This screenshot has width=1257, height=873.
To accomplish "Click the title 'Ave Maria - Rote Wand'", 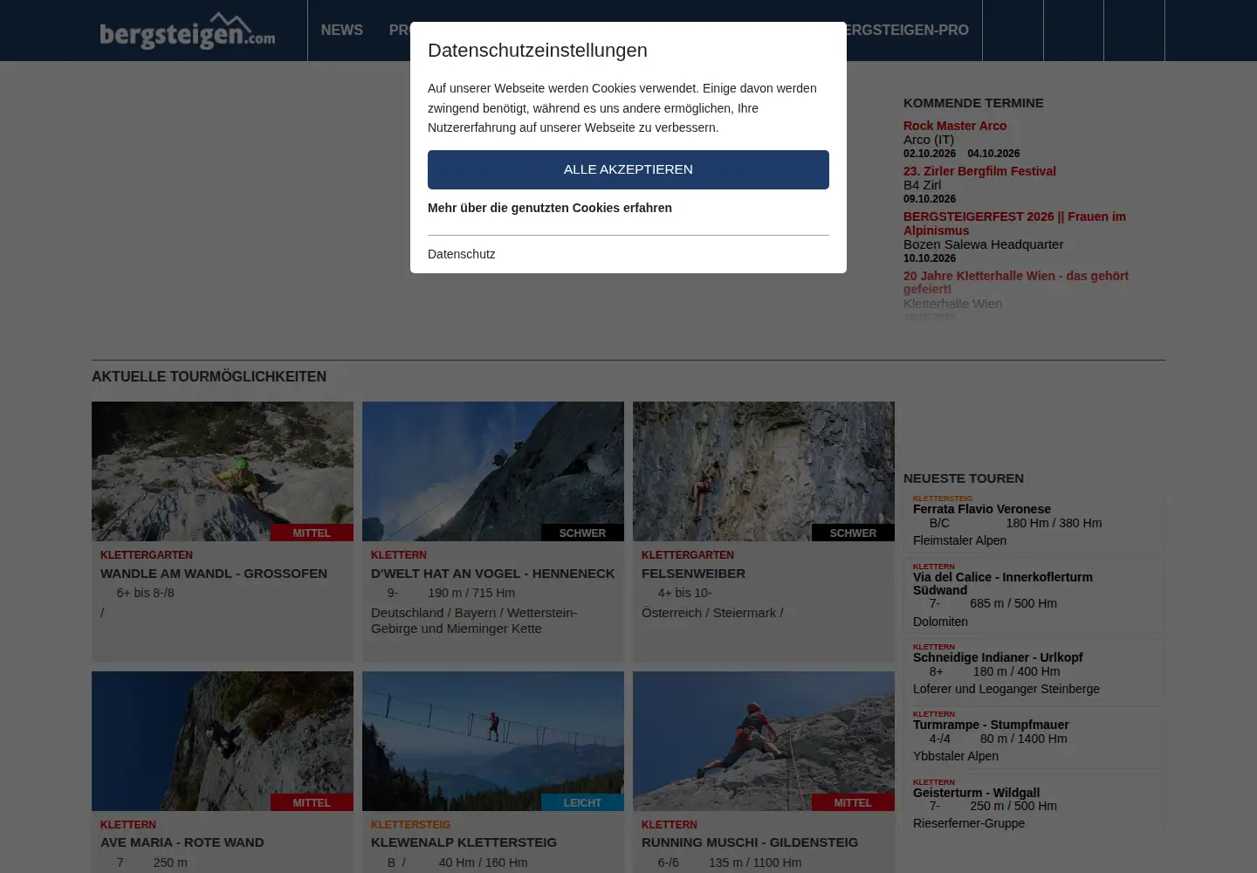I will (182, 842).
